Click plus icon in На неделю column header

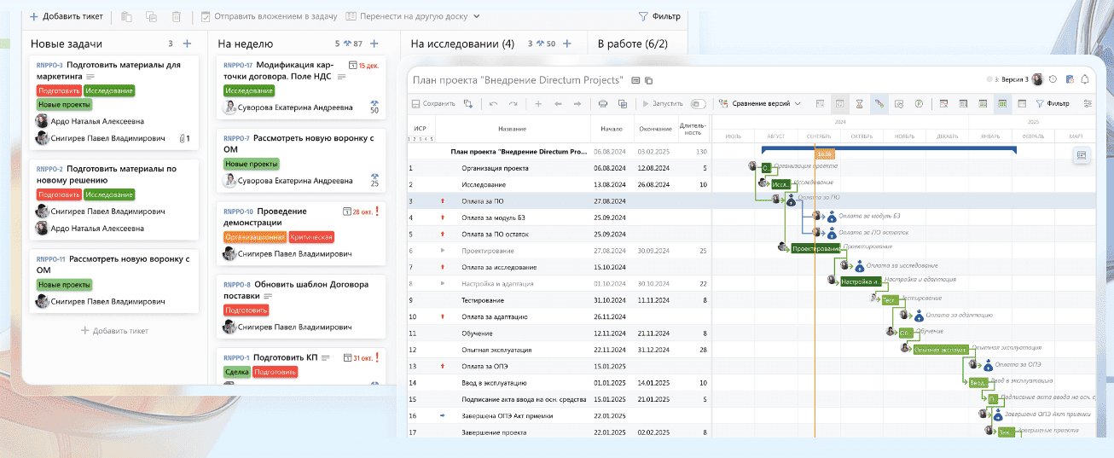point(374,43)
